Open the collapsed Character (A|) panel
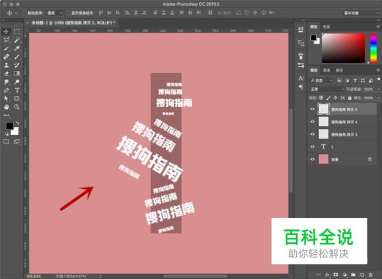The width and height of the screenshot is (382, 279). click(301, 79)
